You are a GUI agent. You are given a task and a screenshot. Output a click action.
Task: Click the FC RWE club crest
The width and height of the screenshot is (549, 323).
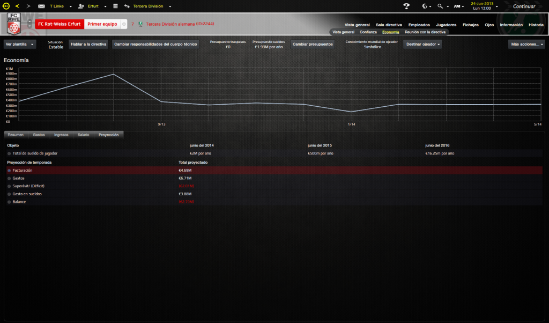point(13,24)
